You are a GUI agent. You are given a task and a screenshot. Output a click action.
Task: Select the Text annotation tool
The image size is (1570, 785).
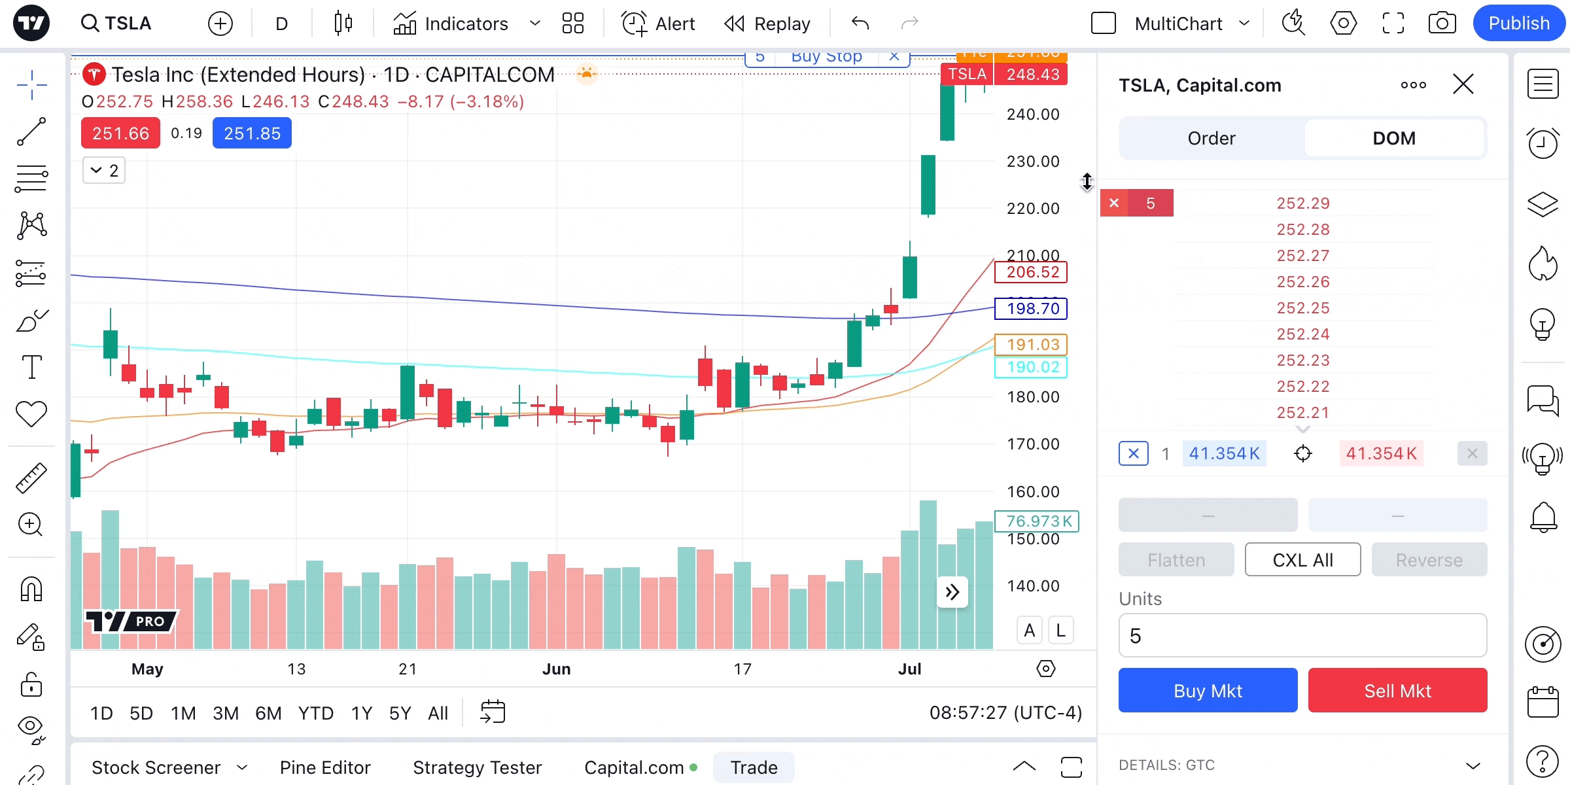point(31,367)
